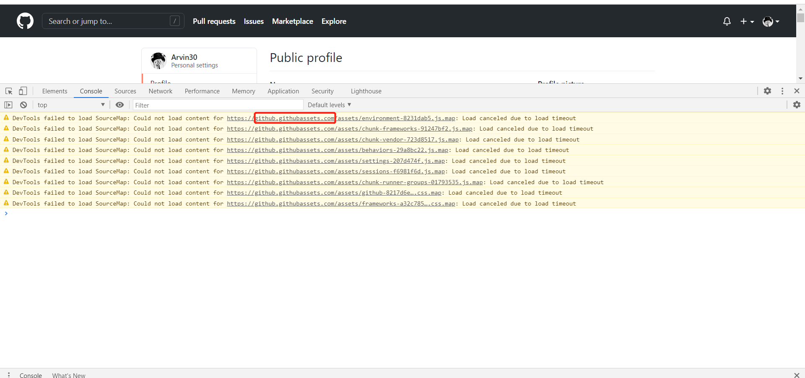Open the GitHub Octocat home logo
This screenshot has width=805, height=378.
(25, 21)
